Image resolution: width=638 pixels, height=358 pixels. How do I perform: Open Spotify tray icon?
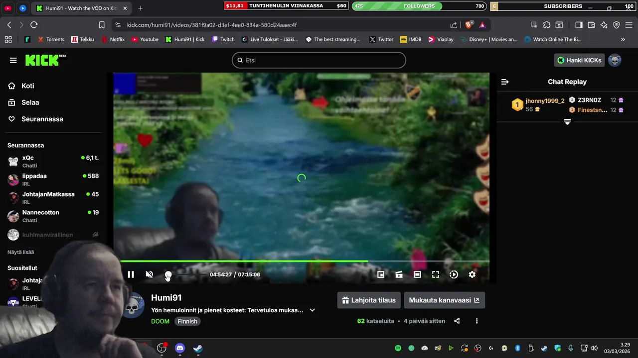(398, 348)
